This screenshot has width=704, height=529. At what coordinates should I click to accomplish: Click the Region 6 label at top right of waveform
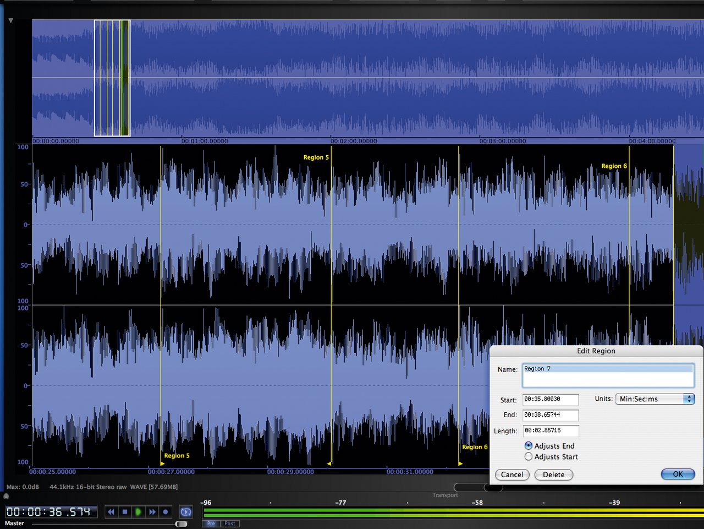tap(614, 166)
